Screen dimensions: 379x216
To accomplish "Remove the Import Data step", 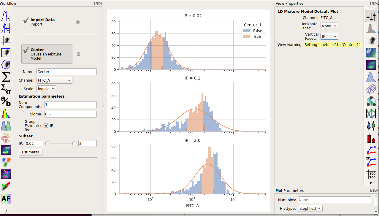I will tap(78, 22).
